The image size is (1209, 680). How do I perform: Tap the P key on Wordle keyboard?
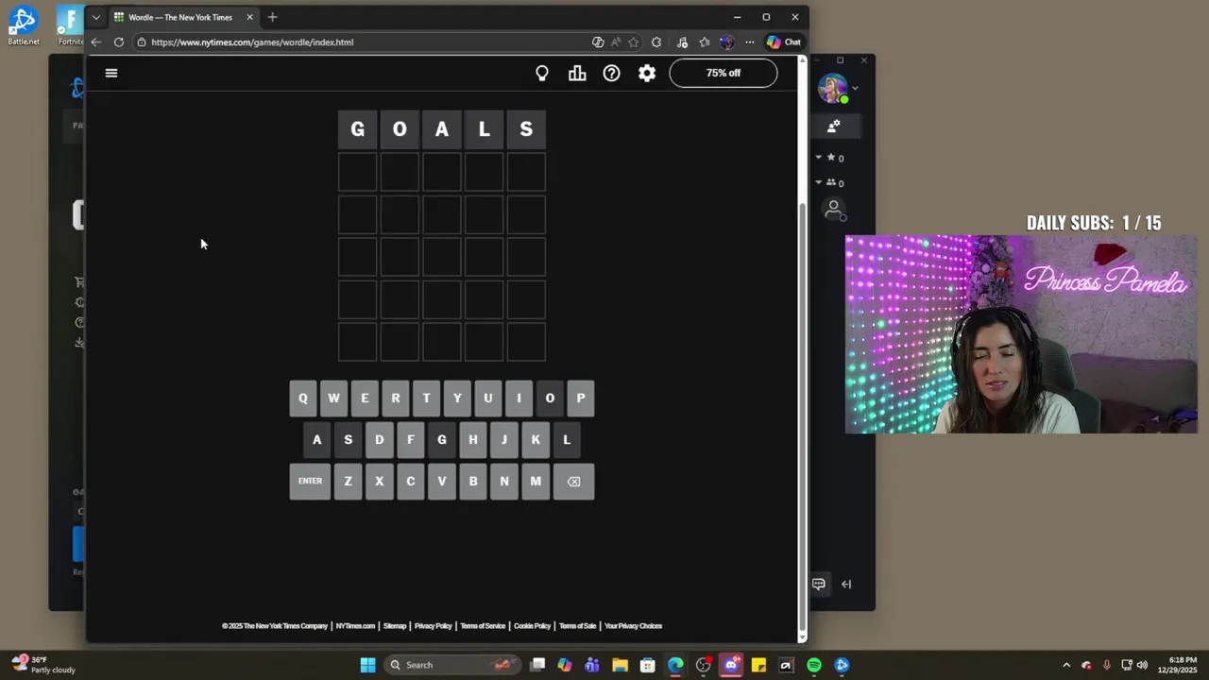(581, 398)
